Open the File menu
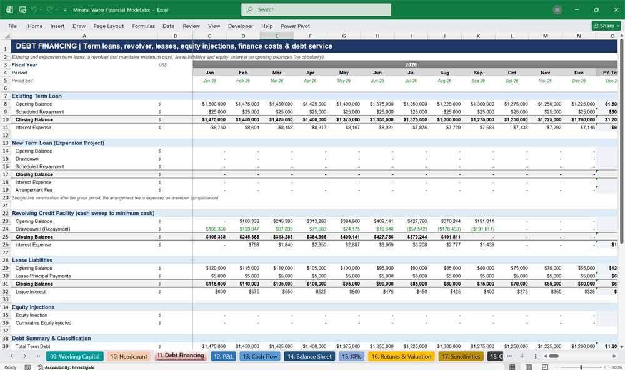The image size is (625, 370). click(12, 26)
